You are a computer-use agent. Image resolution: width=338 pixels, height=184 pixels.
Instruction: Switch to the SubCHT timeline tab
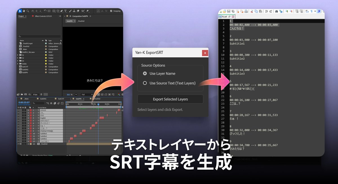[61, 99]
